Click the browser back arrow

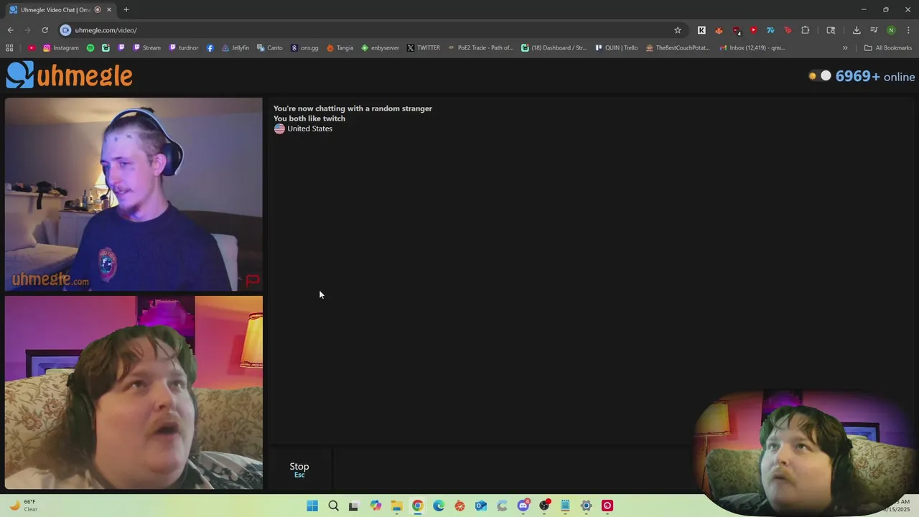(10, 30)
